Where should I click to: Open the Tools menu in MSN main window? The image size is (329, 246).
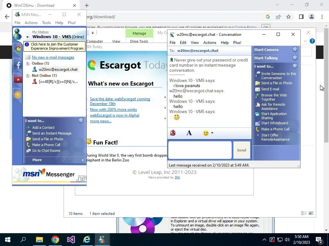pos(46,23)
